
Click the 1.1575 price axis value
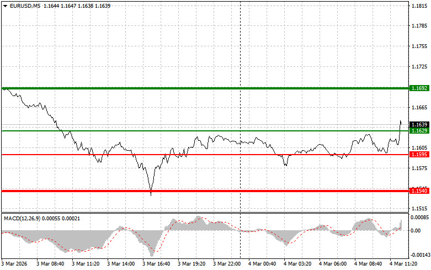pos(419,168)
